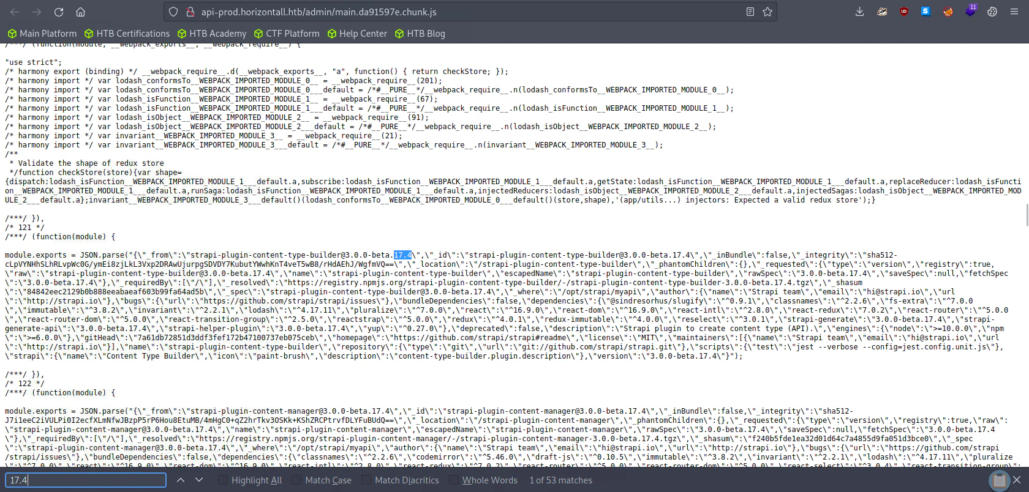Go back to the previous page
This screenshot has height=492, width=1029.
15,12
